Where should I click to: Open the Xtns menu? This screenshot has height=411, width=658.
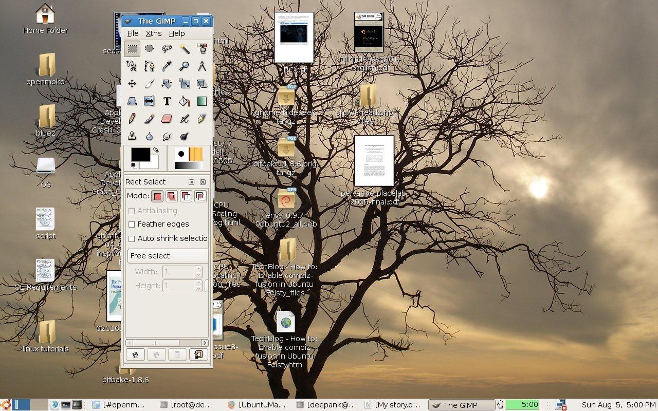click(x=153, y=33)
